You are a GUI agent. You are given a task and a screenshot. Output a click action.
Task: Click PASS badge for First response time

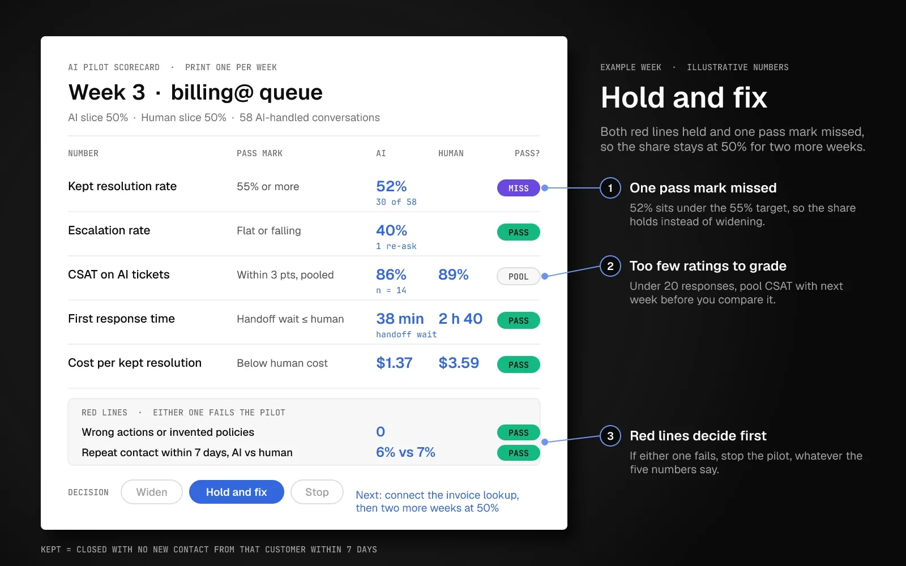pyautogui.click(x=518, y=320)
